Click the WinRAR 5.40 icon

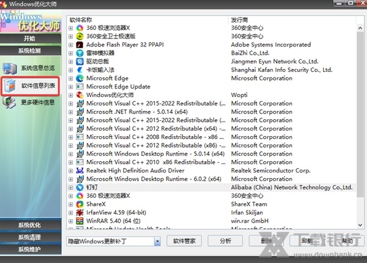(80, 221)
